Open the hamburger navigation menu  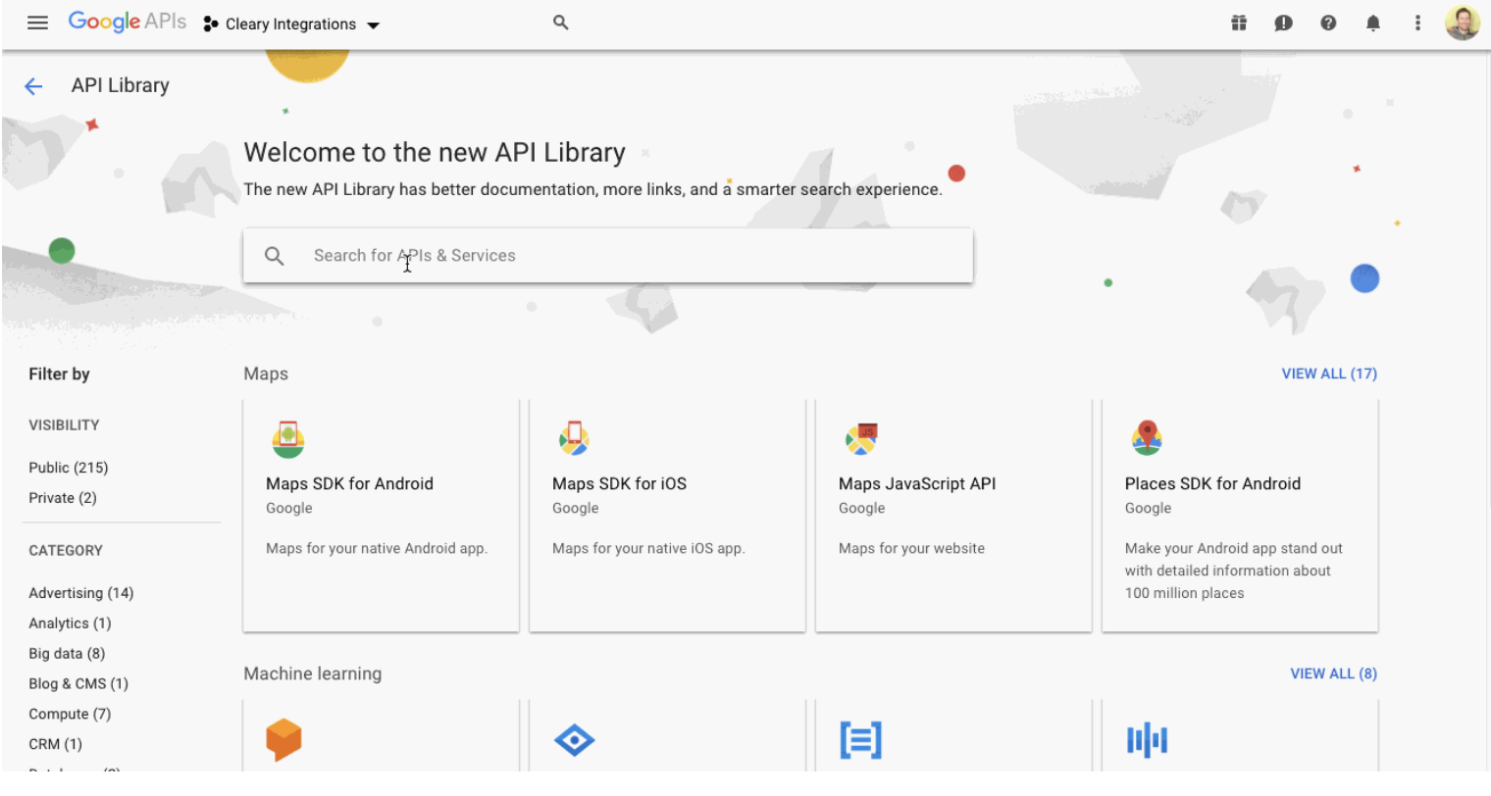tap(37, 23)
